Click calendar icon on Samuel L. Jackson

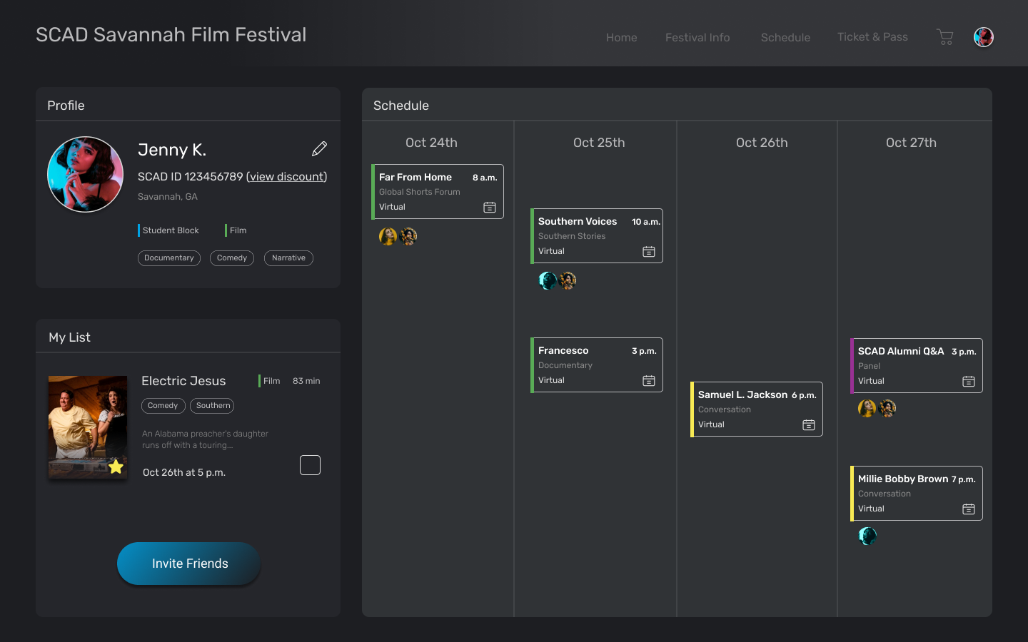coord(809,425)
